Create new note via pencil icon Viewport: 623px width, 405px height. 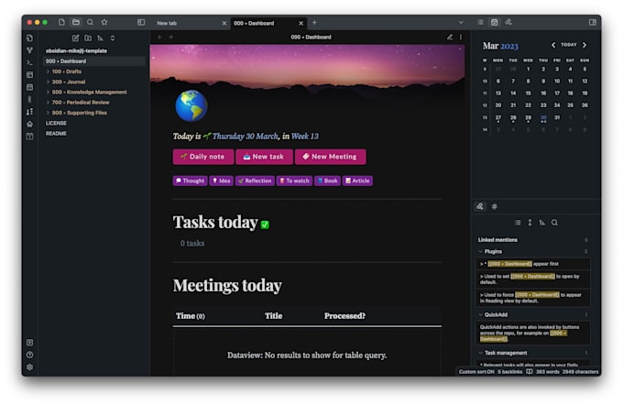(75, 38)
